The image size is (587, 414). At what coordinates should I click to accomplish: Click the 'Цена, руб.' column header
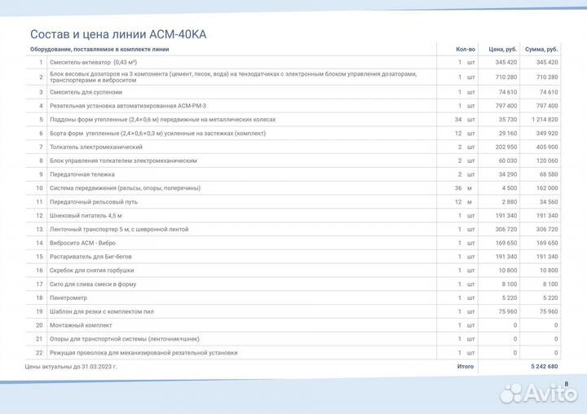click(502, 49)
